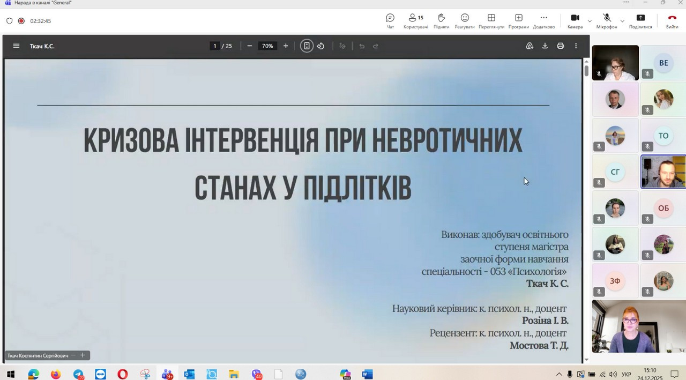Toggle the camera on or off

pyautogui.click(x=575, y=21)
